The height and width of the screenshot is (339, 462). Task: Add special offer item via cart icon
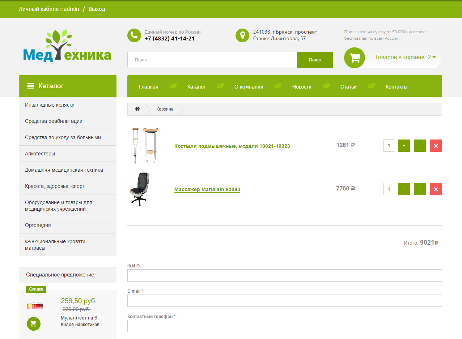click(x=34, y=323)
